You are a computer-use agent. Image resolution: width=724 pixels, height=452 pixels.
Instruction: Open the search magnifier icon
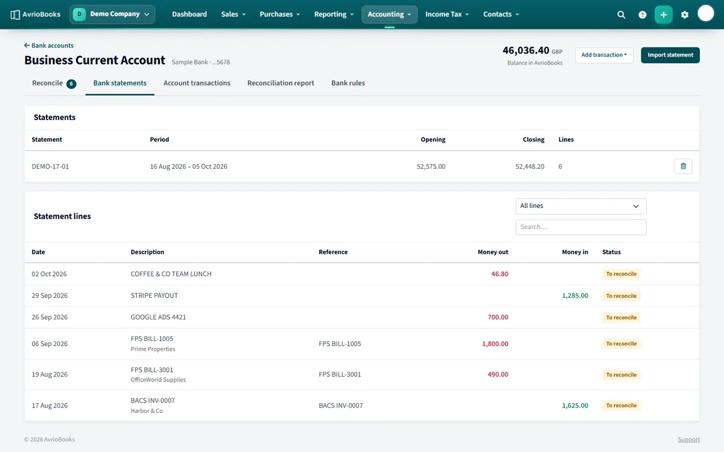621,14
